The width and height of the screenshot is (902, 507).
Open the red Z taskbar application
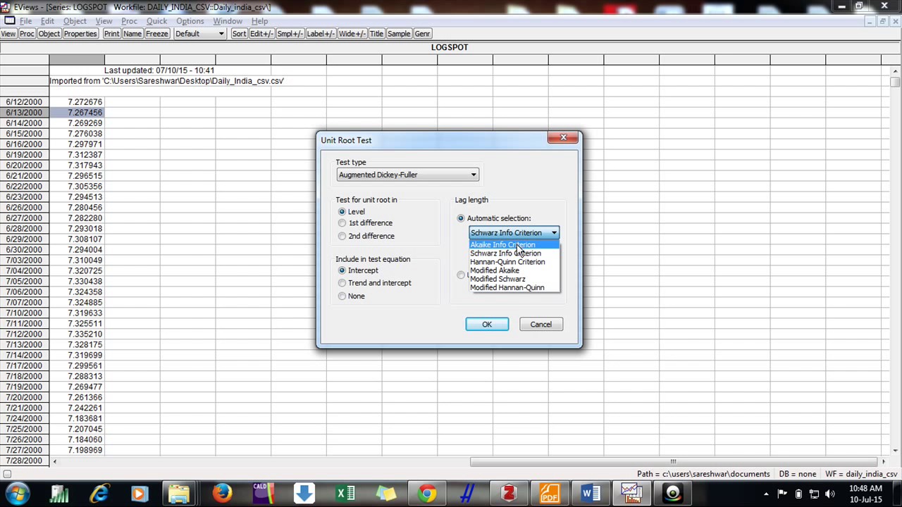pos(509,494)
